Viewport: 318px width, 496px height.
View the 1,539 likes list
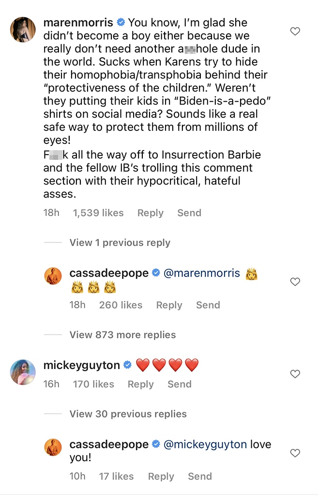coord(98,213)
